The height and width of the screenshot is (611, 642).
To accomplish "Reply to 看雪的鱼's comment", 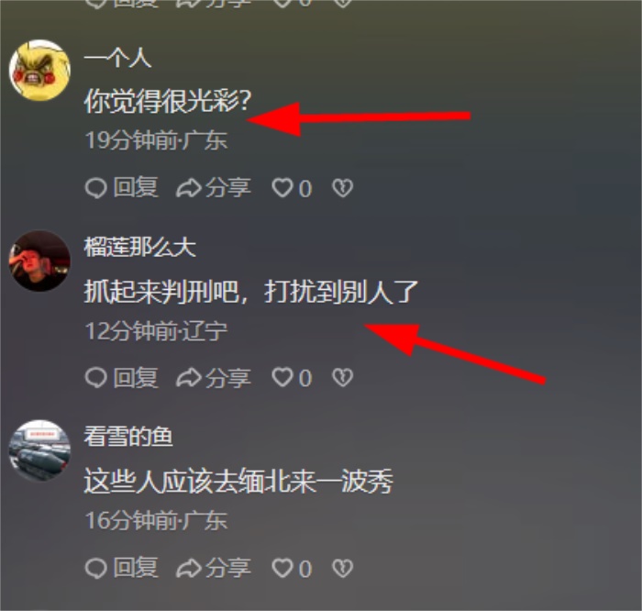I will click(x=122, y=568).
